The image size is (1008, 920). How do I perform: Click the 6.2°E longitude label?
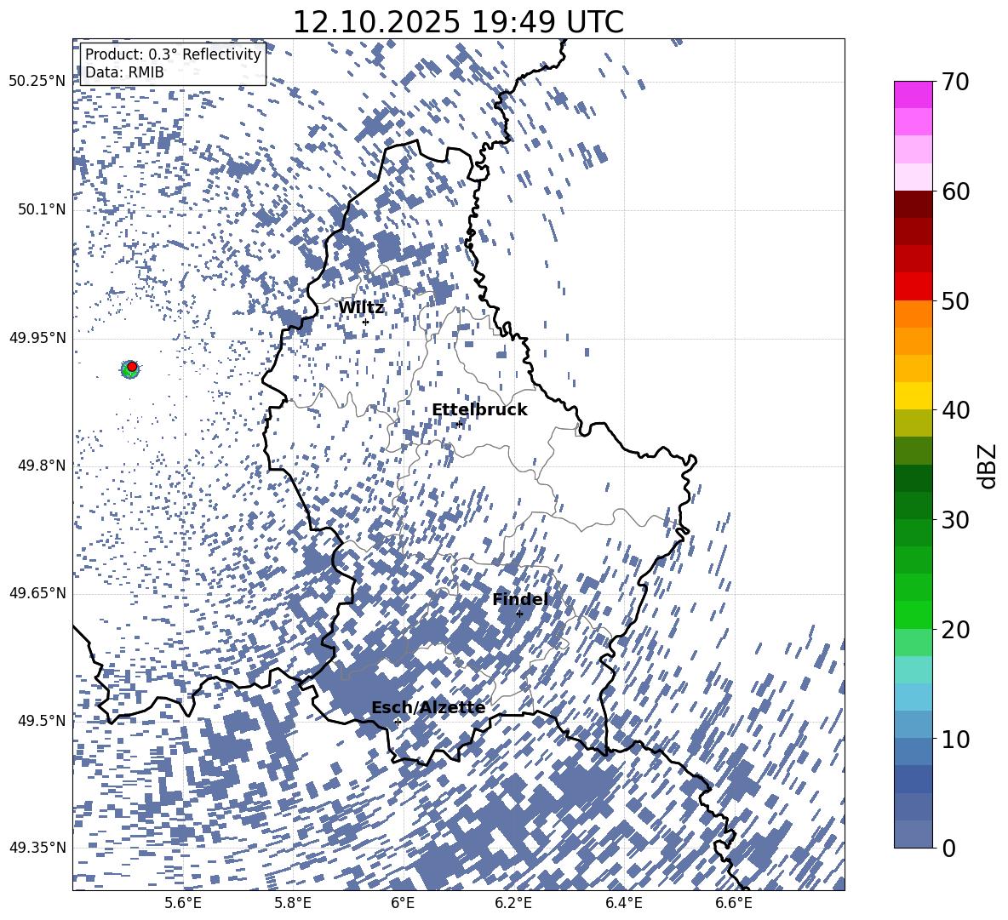click(513, 904)
